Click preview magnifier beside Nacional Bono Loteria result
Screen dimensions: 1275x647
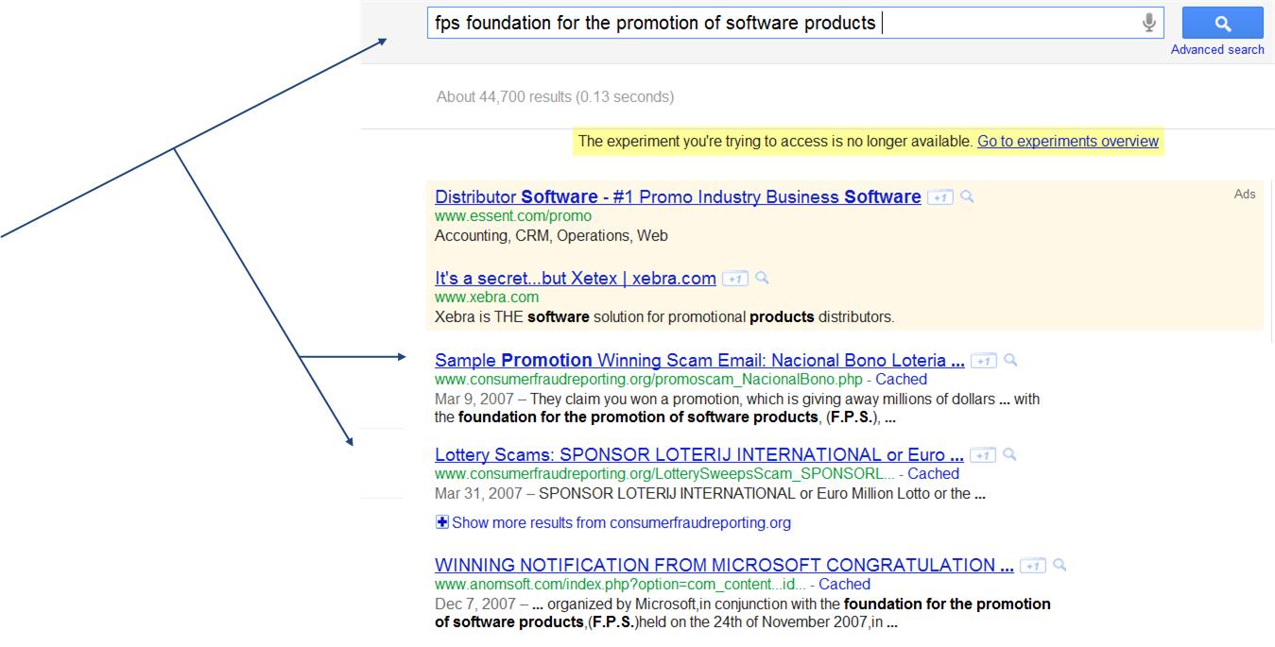tap(1010, 361)
